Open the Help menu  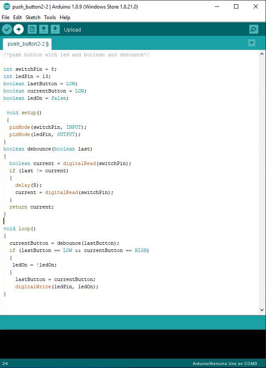point(65,17)
